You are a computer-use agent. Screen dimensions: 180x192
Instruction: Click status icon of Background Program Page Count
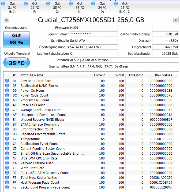pos(7,187)
